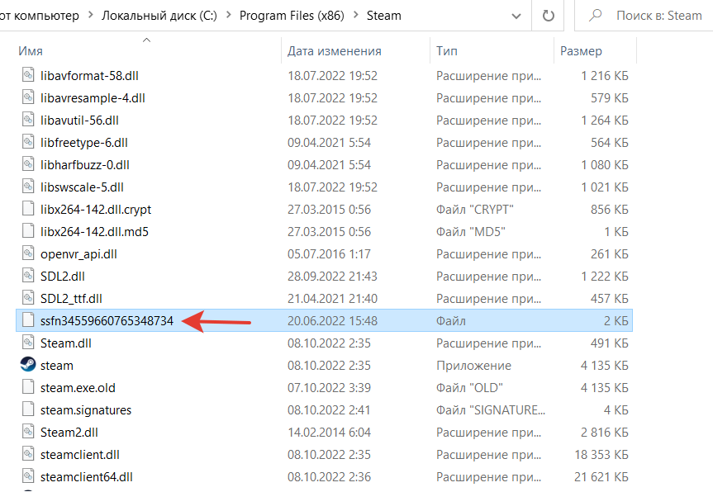
Task: Click the Steam application logo icon
Action: 28,364
